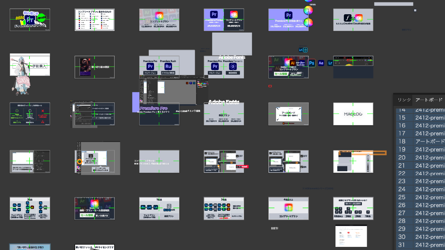The height and width of the screenshot is (250, 445).
Task: Click the orange circle marker on artboard
Action: point(80,161)
